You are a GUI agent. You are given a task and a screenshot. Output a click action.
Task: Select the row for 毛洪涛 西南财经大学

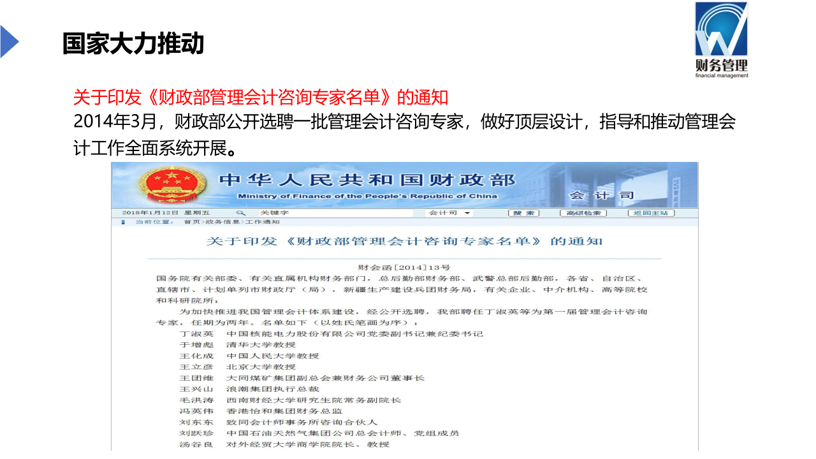290,400
